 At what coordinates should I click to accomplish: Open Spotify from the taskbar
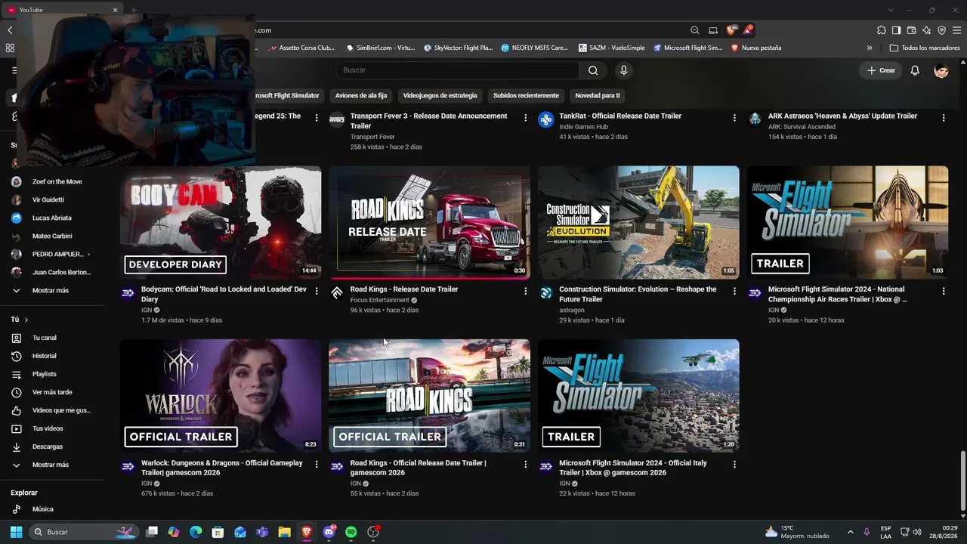point(351,532)
